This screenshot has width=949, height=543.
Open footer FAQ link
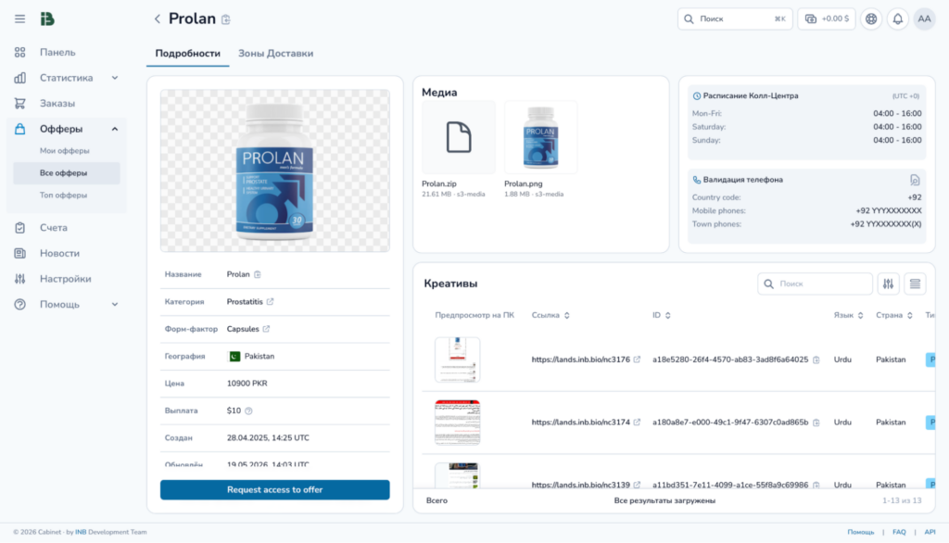(899, 532)
